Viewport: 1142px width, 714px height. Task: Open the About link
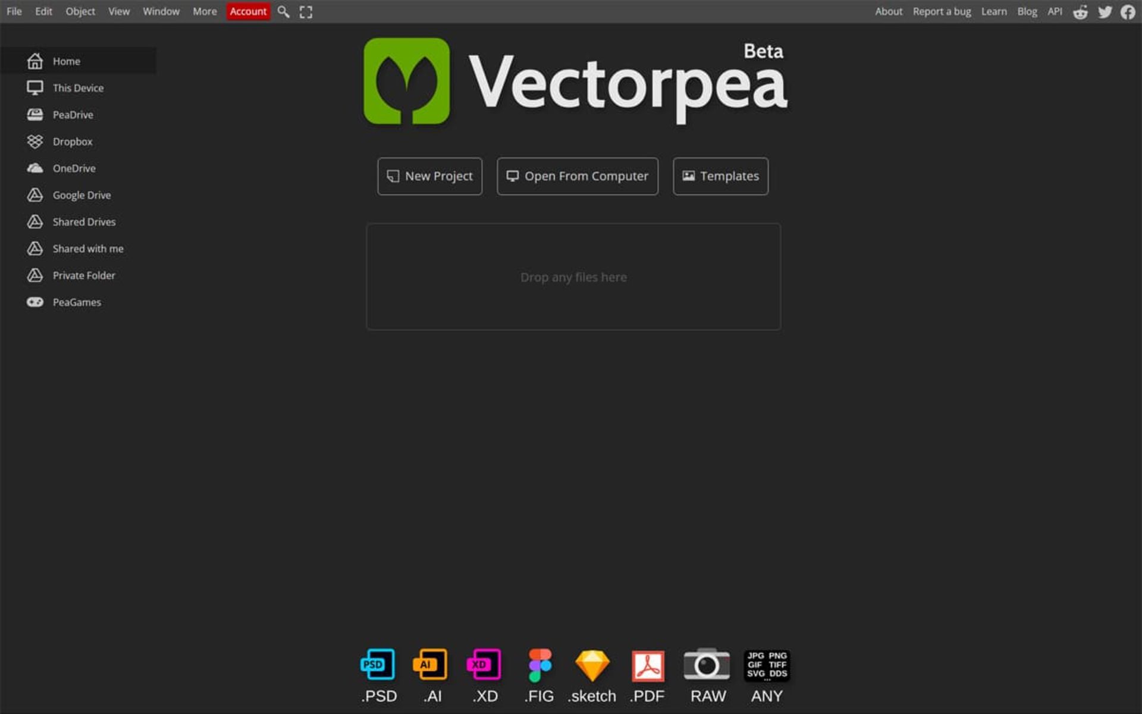point(889,11)
